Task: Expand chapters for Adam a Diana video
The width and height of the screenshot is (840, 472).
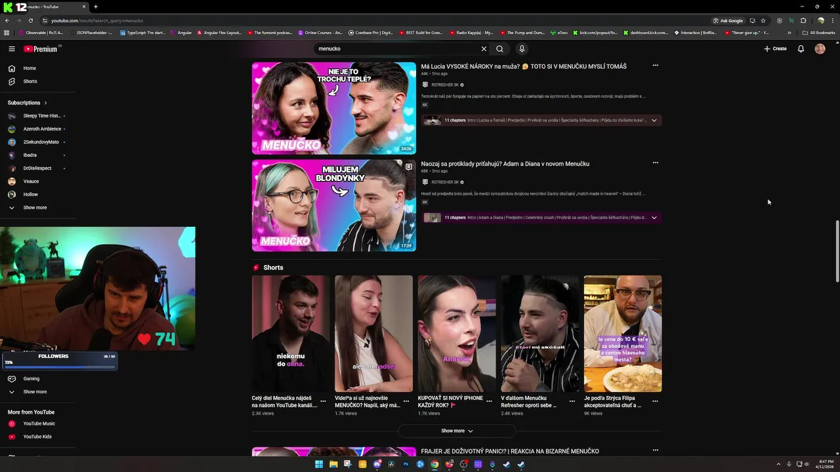Action: pyautogui.click(x=654, y=218)
